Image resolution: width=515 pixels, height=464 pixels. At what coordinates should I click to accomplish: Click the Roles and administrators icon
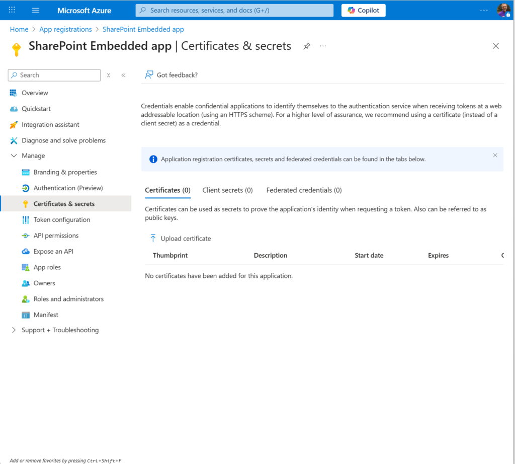(x=26, y=299)
